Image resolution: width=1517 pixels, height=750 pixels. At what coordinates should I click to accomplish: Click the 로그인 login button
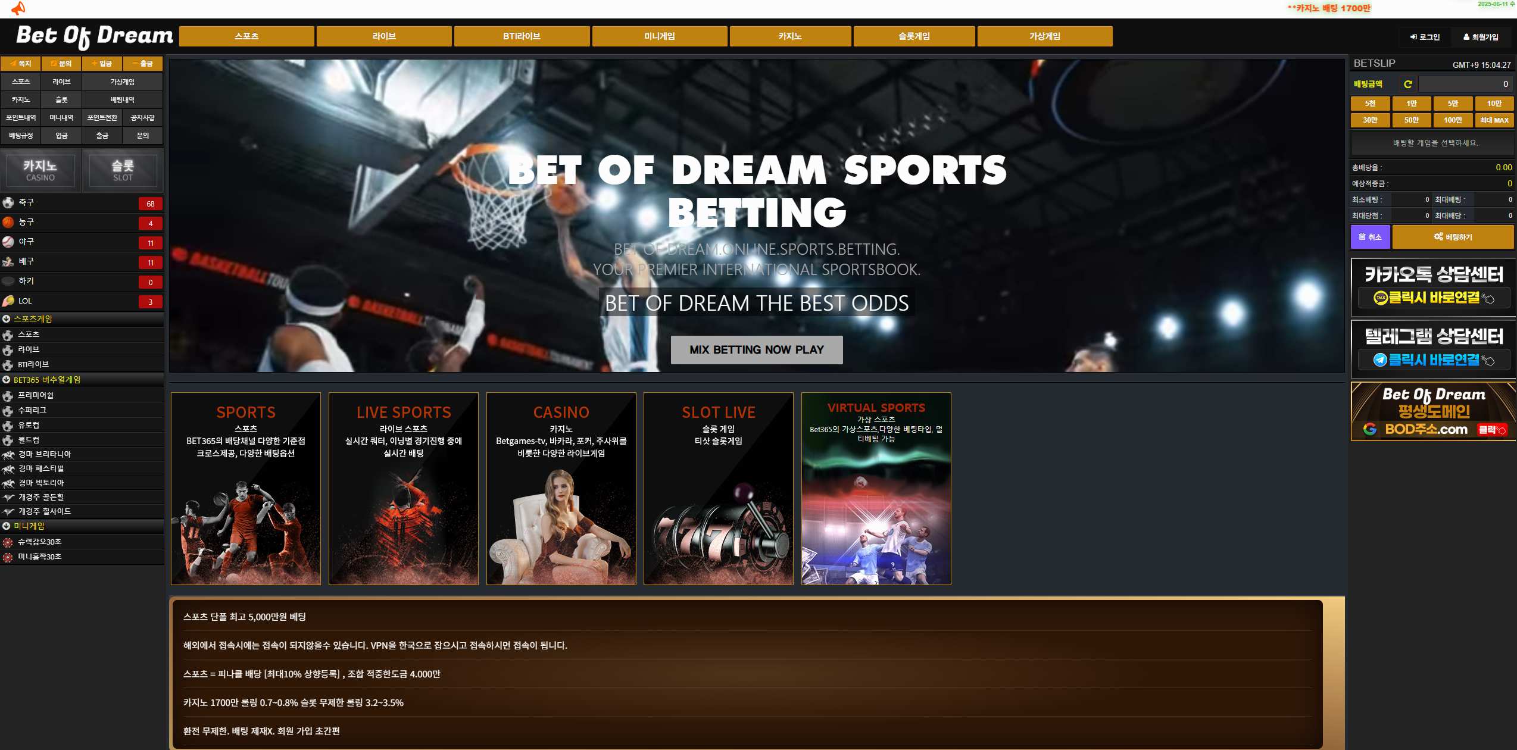[x=1425, y=37]
